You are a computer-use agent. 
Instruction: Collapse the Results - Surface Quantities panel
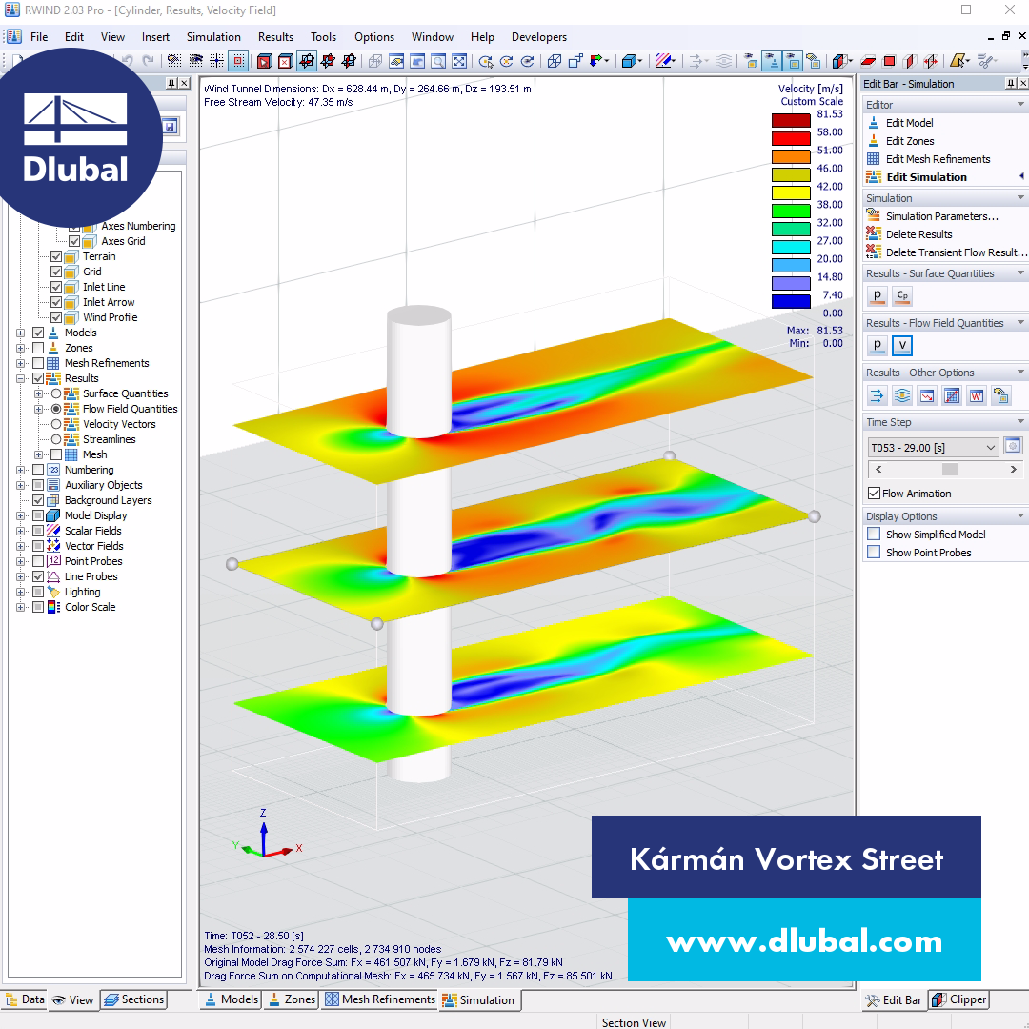[1020, 273]
